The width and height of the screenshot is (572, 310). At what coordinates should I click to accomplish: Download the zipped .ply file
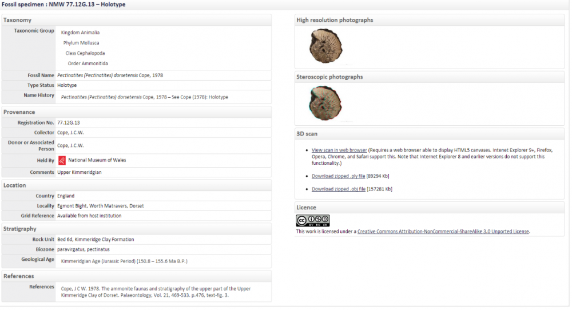pos(338,176)
